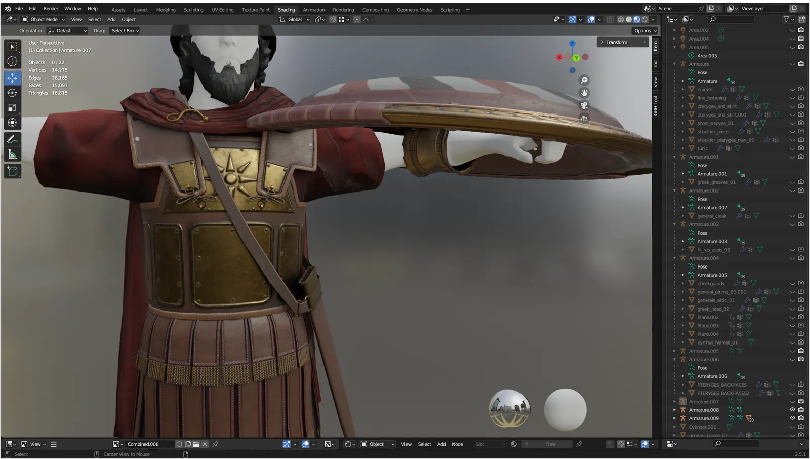Image resolution: width=810 pixels, height=459 pixels.
Task: Click the pan view hand icon
Action: tap(584, 93)
